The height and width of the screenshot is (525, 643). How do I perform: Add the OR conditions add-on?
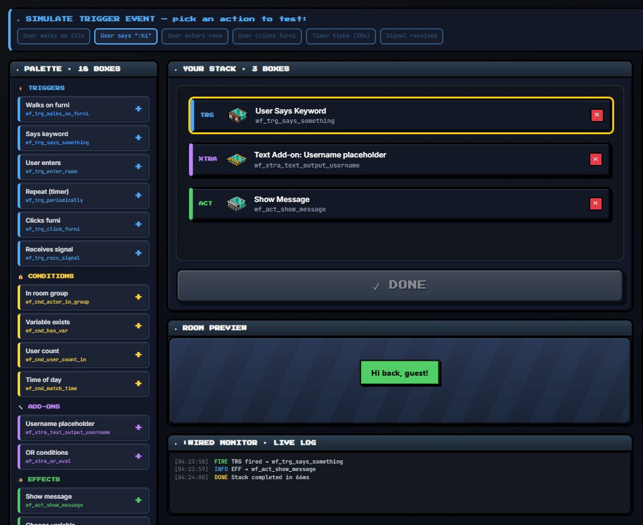pos(138,456)
